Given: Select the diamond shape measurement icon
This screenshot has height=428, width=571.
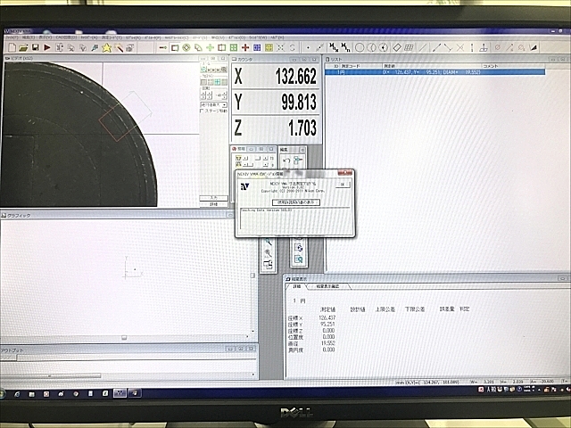Looking at the screenshot, I should 397,47.
